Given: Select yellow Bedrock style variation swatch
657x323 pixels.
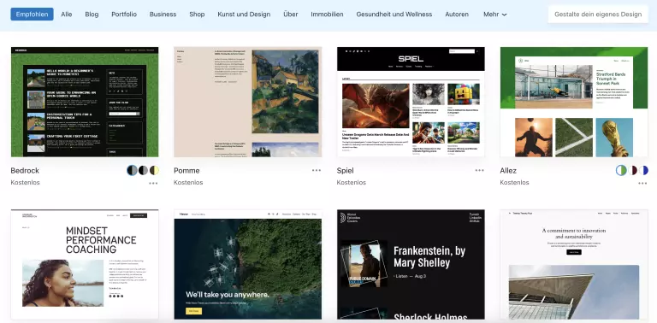Looking at the screenshot, I should pyautogui.click(x=154, y=170).
